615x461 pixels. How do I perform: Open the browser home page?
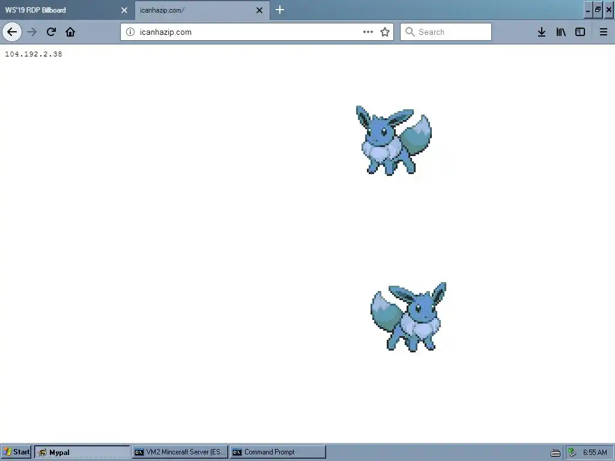tap(70, 32)
